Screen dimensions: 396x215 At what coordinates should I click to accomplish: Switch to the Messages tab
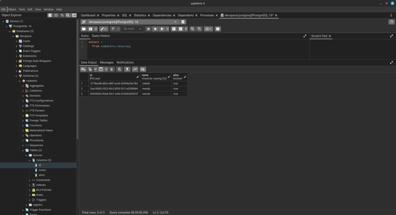coord(107,62)
